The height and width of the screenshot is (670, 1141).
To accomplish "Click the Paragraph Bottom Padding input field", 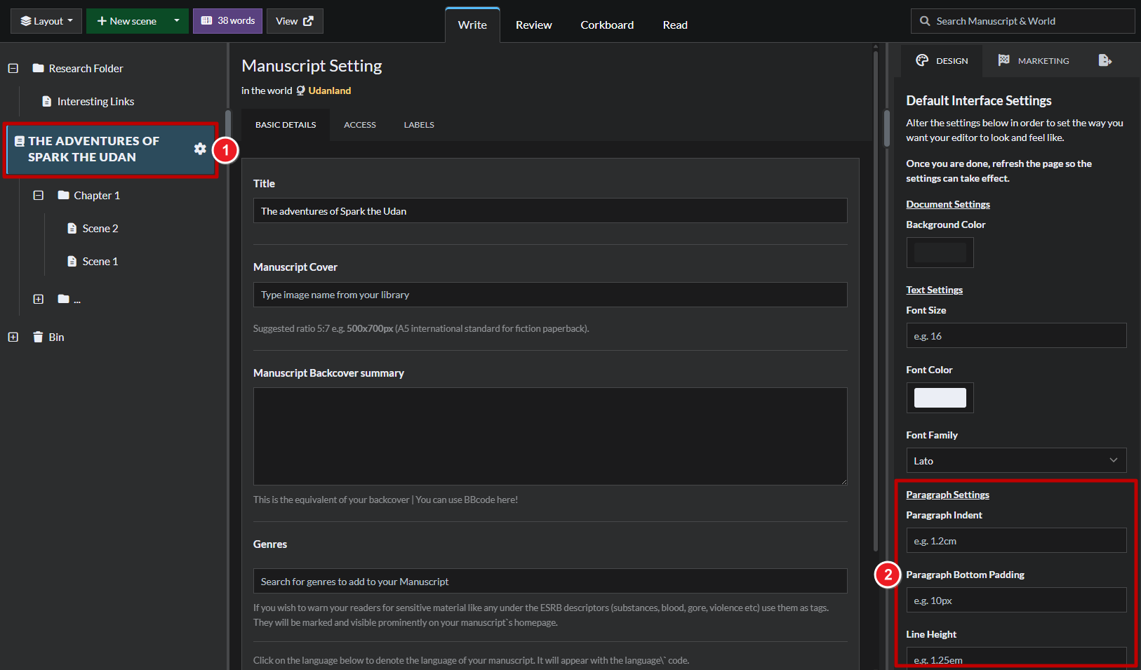I will click(x=1016, y=600).
